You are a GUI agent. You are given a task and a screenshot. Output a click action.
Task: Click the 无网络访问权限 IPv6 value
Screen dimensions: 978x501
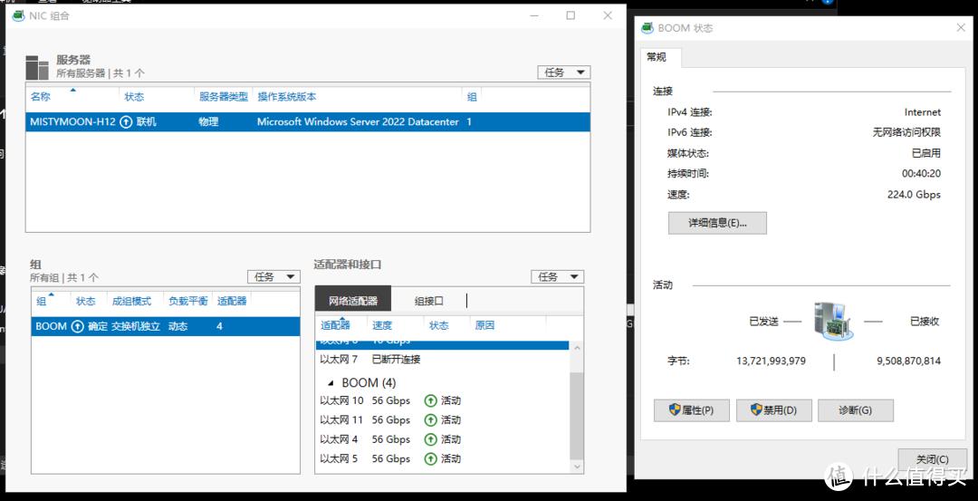[x=906, y=132]
